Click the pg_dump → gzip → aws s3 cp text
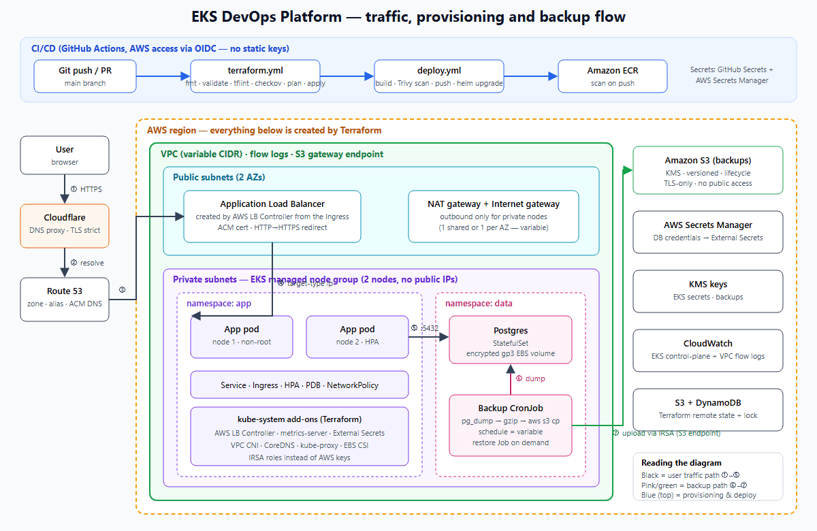Viewport: 817px width, 531px height. (x=511, y=421)
